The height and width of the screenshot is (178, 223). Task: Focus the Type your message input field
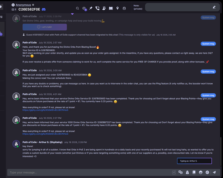(89, 173)
